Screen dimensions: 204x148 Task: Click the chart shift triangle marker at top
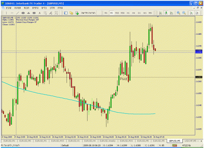click(158, 17)
